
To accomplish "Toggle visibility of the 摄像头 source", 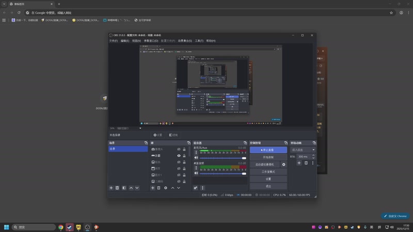I will [x=179, y=149].
